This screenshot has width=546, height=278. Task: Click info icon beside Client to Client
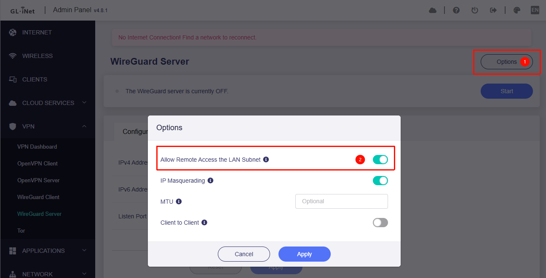[204, 223]
